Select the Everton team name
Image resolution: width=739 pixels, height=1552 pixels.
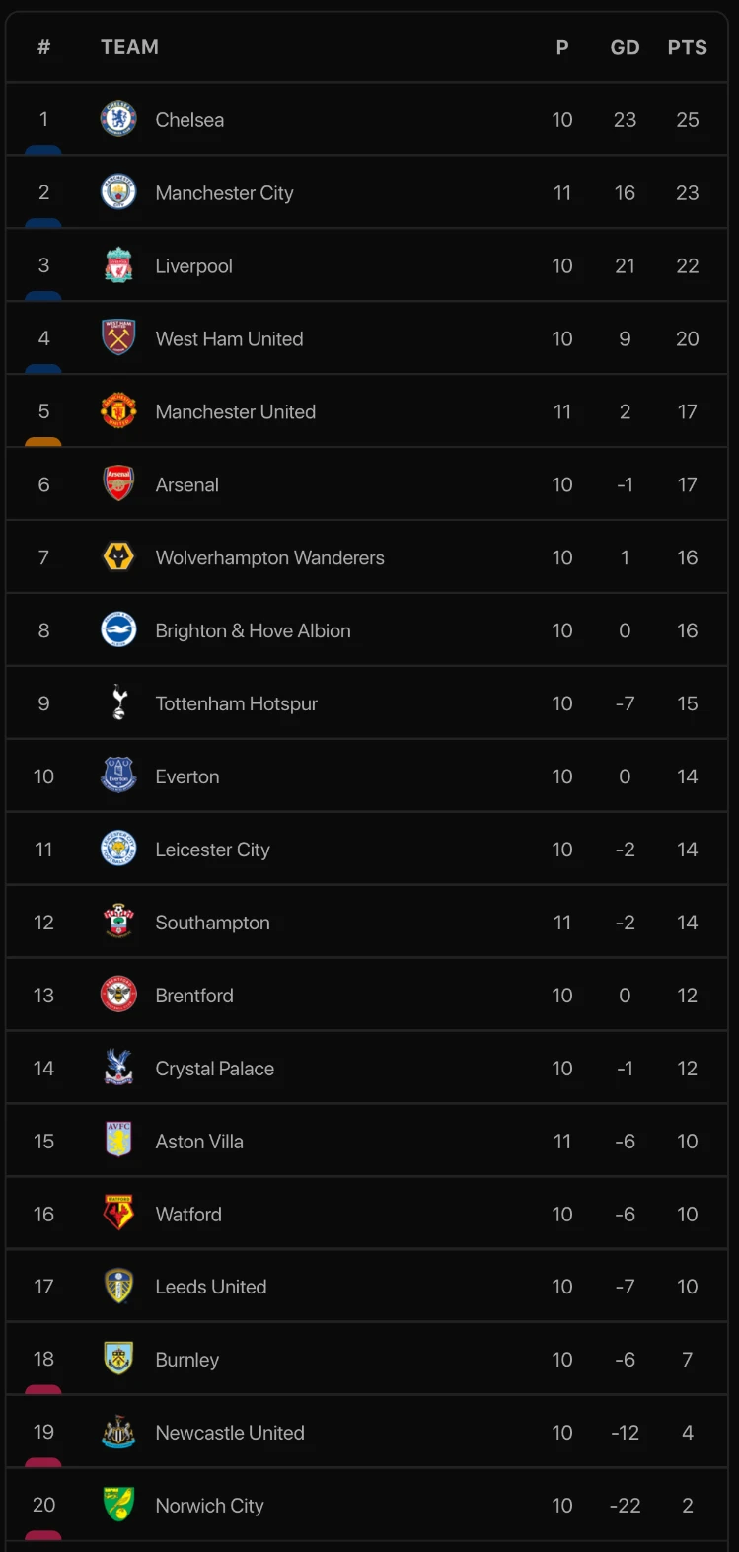coord(187,776)
